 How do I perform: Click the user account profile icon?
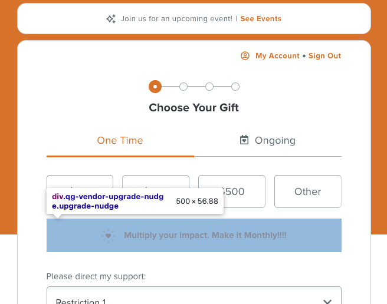[245, 56]
